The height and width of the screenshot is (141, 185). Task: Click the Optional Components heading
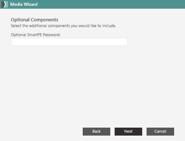(x=34, y=20)
